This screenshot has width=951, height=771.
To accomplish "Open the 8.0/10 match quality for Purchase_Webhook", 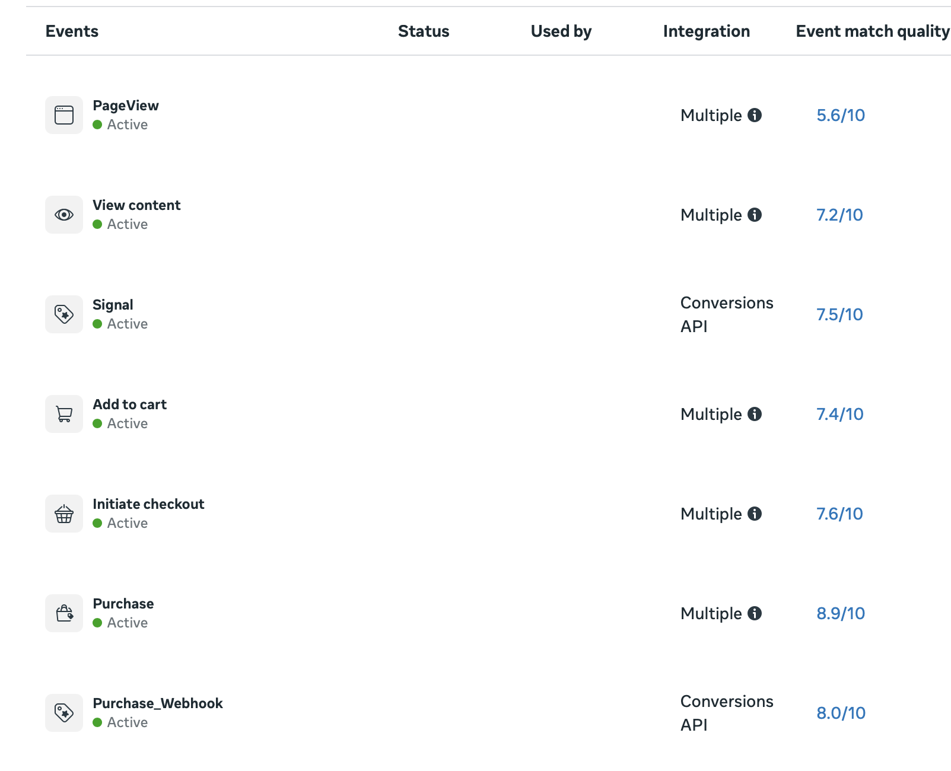I will click(x=841, y=713).
